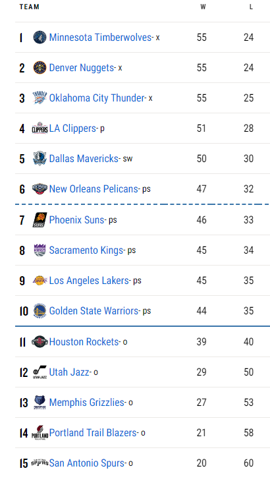Click the Los Angeles Lakers logo
270x485 pixels.
(40, 281)
